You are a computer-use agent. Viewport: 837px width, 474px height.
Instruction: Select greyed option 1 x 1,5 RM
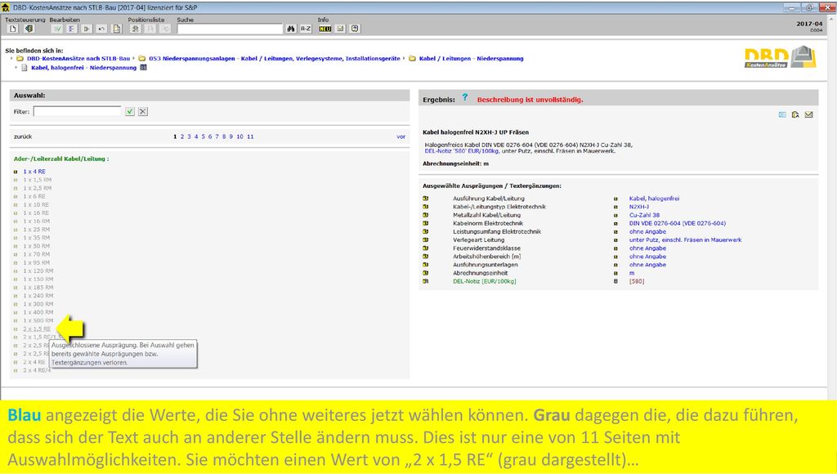point(38,180)
